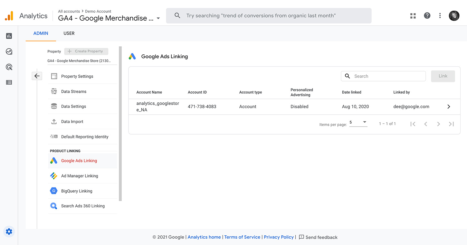Open Default Reporting Identity menu item
Screen dimensions: 467x245
pos(82,137)
